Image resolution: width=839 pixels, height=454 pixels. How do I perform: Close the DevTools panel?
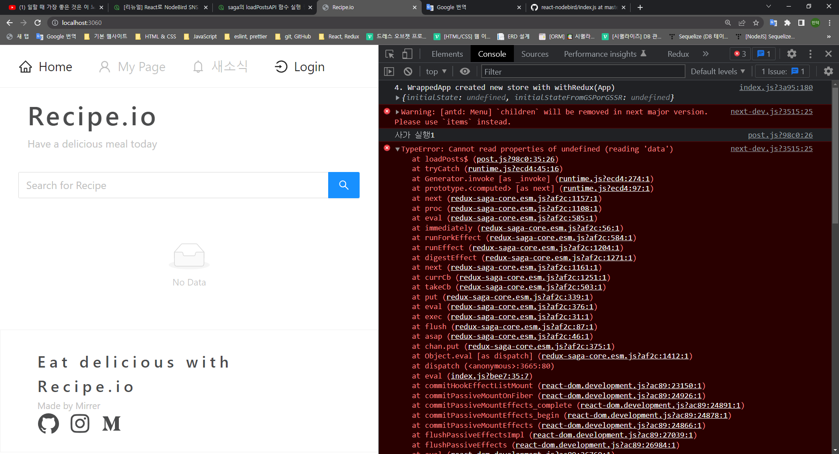(829, 54)
